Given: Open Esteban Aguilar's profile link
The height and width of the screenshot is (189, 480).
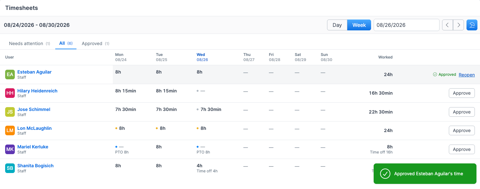Looking at the screenshot, I should 34,72.
